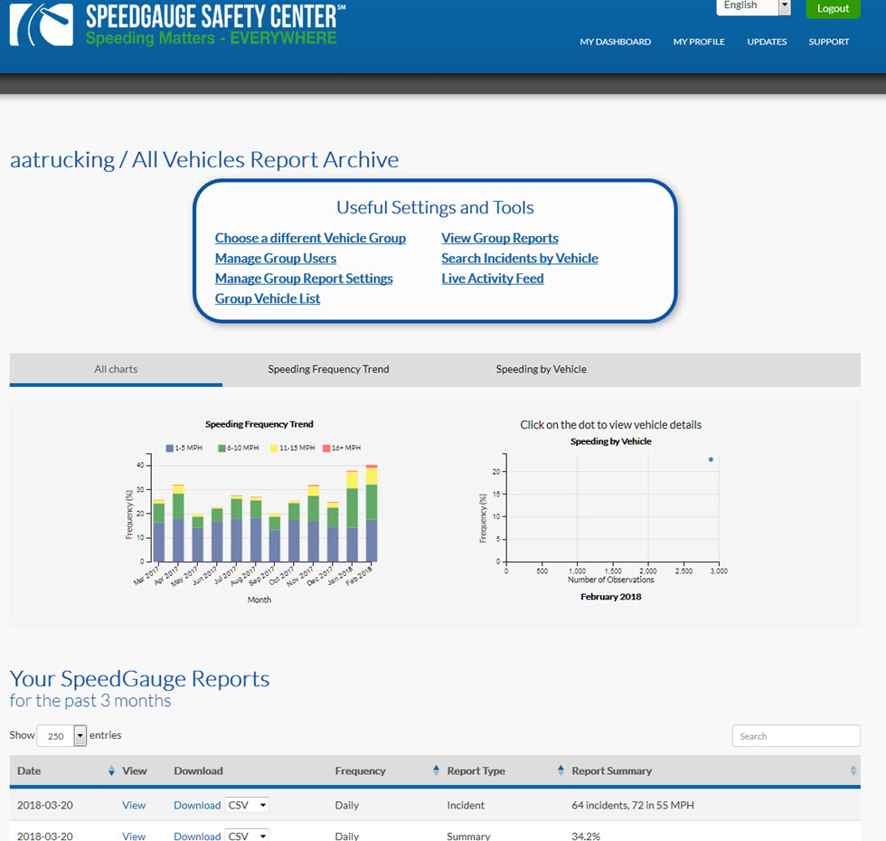The height and width of the screenshot is (841, 886).
Task: Switch to Speeding Frequency Trend tab
Action: (328, 370)
